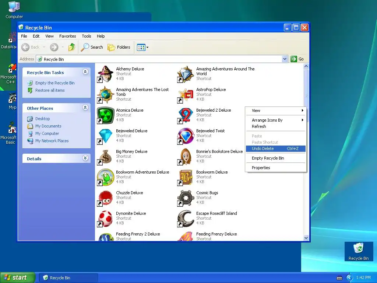Screen dimensions: 377x283
Task: Select Bookworm Adventures Deluxe worm icon
Action: tap(105, 178)
